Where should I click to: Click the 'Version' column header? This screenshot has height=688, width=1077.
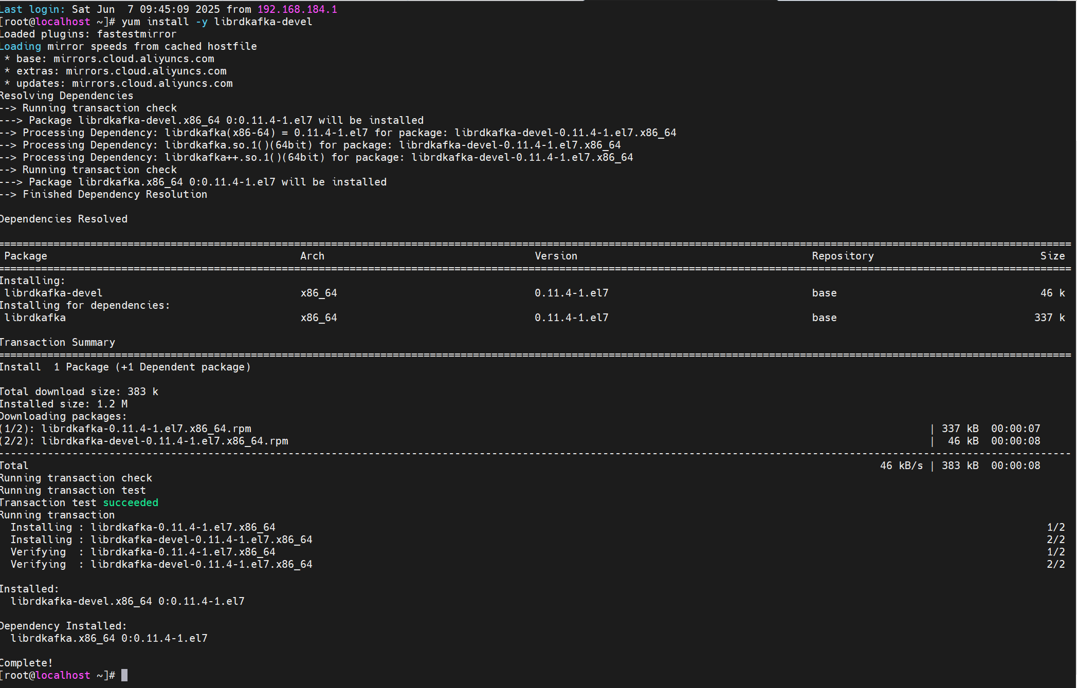556,256
